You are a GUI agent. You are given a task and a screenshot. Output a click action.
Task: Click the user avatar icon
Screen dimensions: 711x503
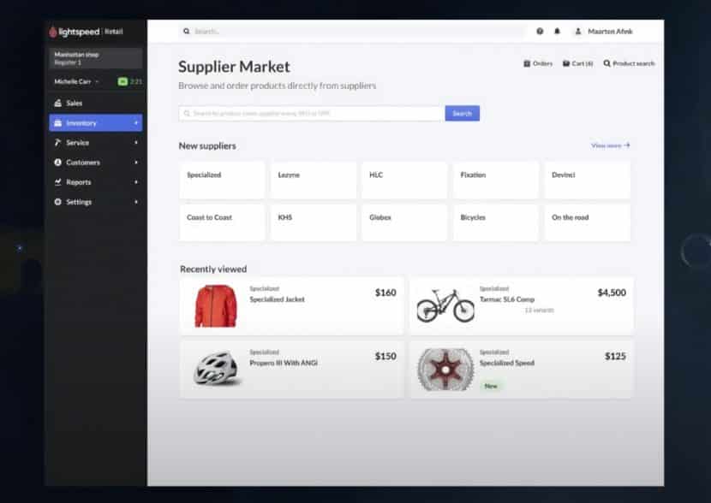pos(578,32)
